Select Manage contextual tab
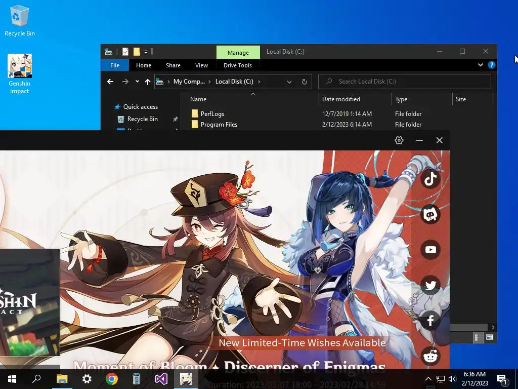Screen dimensions: 518x389 238,53
